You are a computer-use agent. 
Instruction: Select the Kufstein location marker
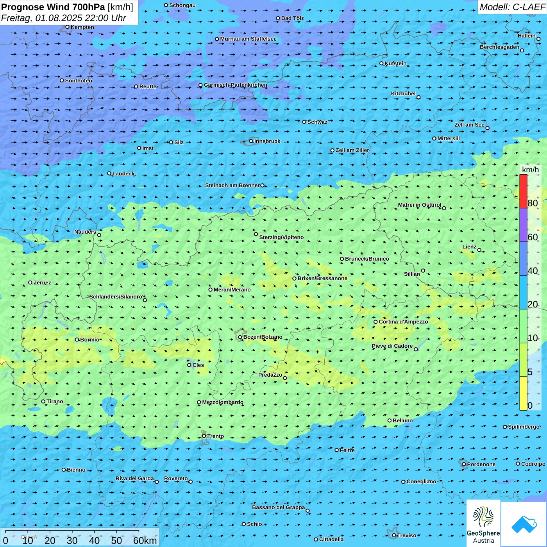381,63
